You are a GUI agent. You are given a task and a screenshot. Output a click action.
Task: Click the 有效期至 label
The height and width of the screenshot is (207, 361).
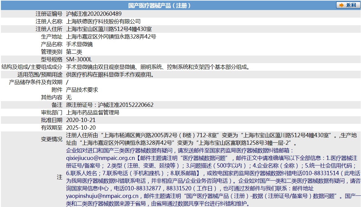click(x=52, y=128)
